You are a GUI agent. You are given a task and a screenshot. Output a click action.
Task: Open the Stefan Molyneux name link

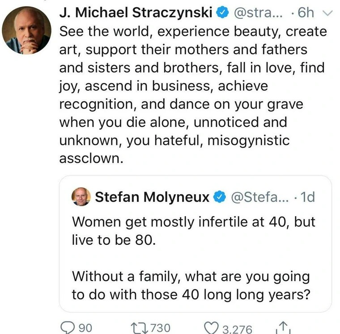pyautogui.click(x=153, y=197)
